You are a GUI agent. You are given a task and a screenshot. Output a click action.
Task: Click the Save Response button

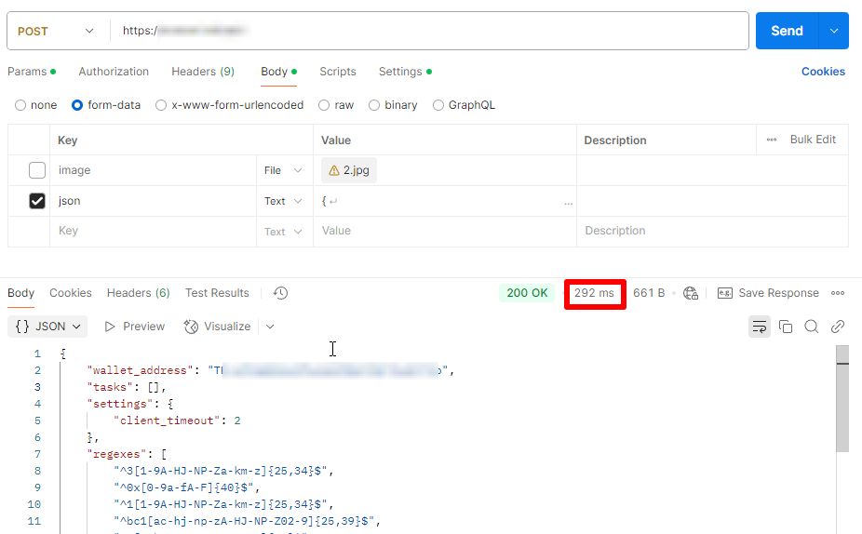[768, 293]
